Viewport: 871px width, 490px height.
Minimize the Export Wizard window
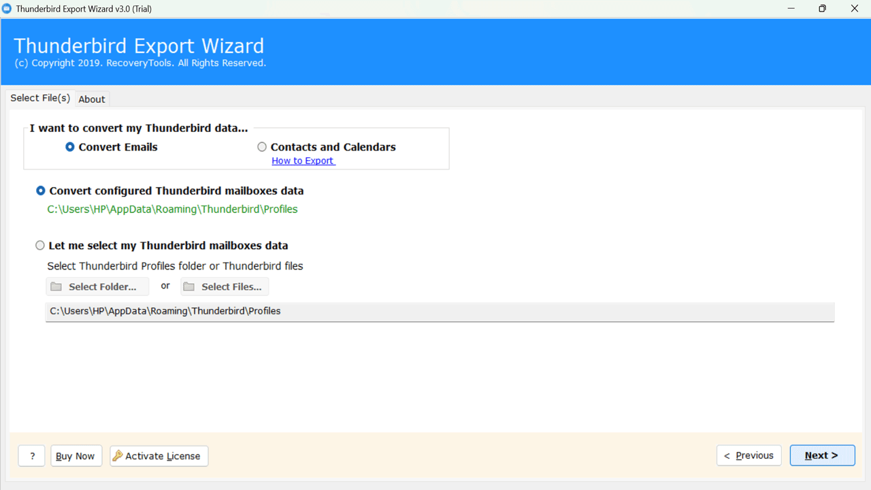click(790, 9)
